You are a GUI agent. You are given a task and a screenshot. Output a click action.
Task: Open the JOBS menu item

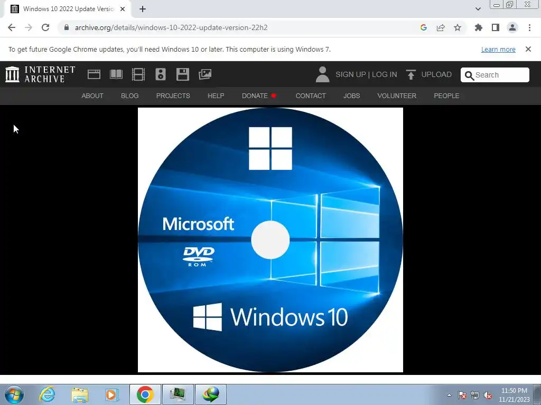(351, 96)
